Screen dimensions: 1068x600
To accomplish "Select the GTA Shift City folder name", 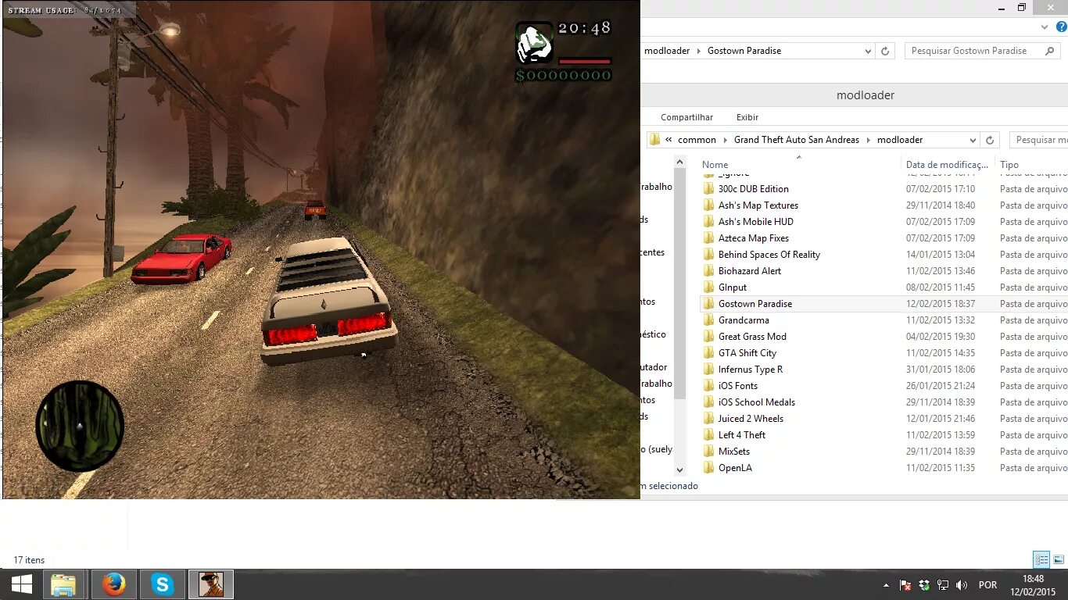I will (747, 353).
